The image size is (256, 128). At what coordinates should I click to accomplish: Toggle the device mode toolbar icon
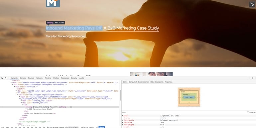[x=6, y=78]
